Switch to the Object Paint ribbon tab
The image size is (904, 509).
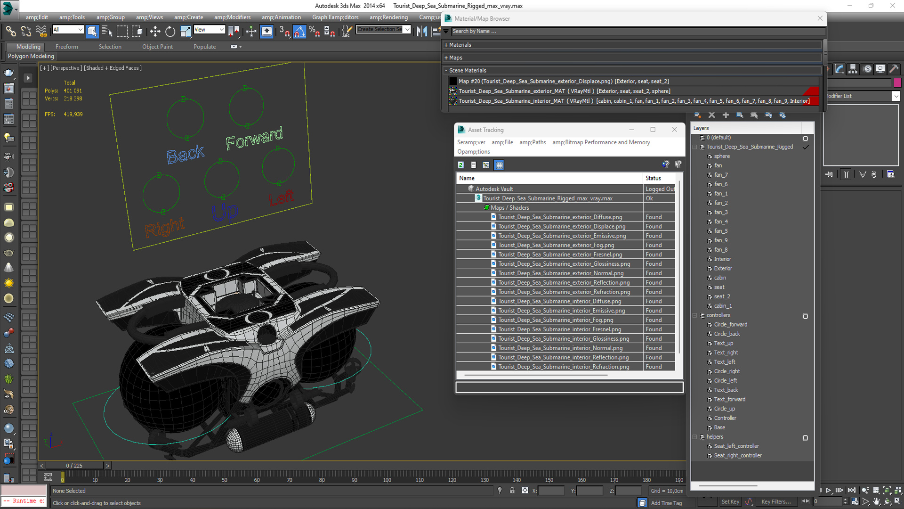point(157,47)
